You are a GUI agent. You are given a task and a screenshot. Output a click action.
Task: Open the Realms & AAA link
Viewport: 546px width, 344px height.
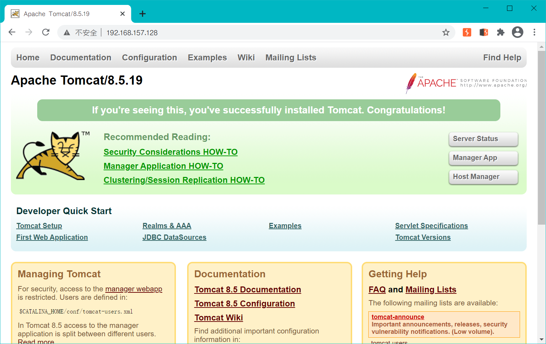(167, 226)
